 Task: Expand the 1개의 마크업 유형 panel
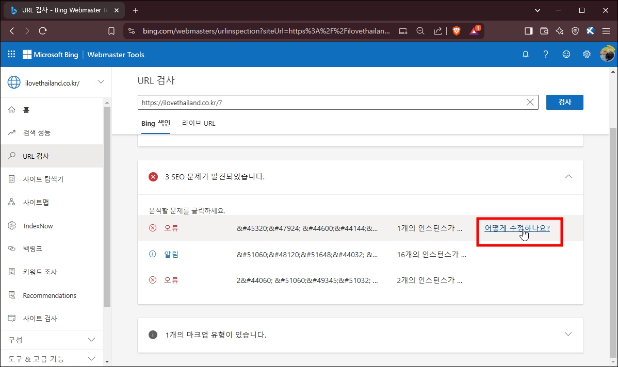pyautogui.click(x=568, y=335)
